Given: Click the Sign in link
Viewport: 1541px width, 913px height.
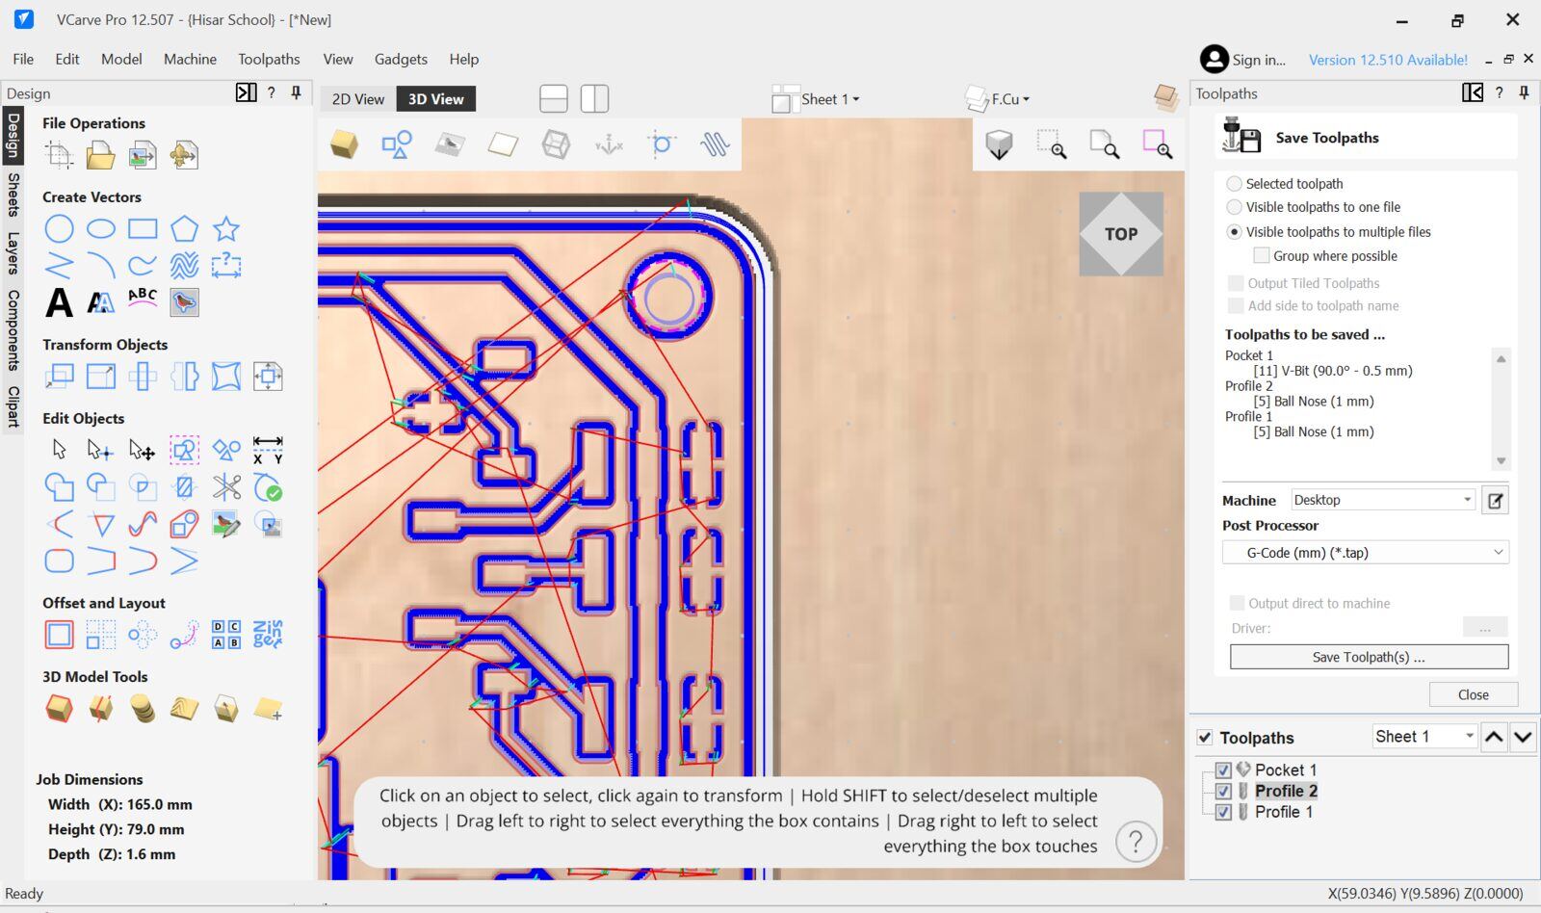Looking at the screenshot, I should click(1242, 60).
